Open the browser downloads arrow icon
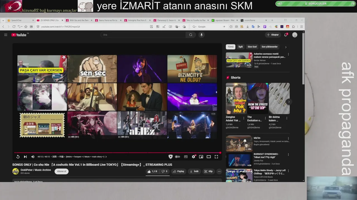Viewport: 357px width, 200px height. click(x=247, y=27)
